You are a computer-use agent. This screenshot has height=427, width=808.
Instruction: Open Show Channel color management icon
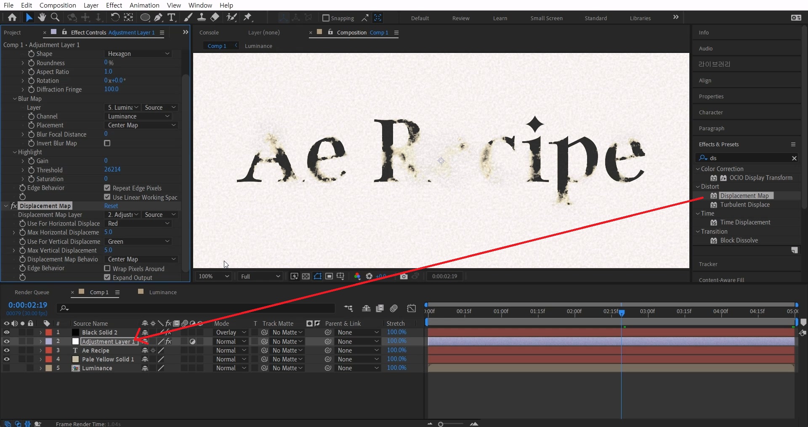tap(357, 277)
